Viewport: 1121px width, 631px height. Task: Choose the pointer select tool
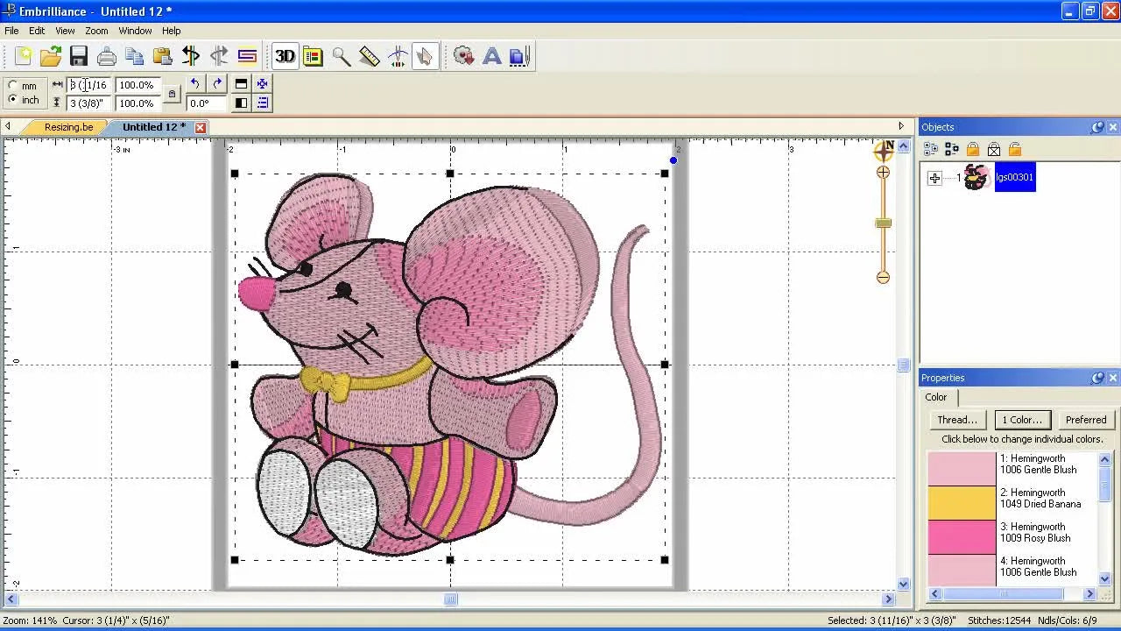[x=425, y=57]
